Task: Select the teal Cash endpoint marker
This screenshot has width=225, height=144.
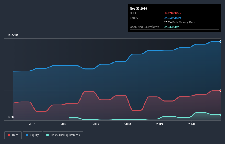Action: tap(220, 115)
